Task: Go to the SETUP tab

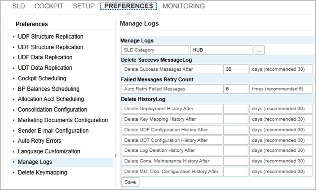Action: pyautogui.click(x=84, y=6)
